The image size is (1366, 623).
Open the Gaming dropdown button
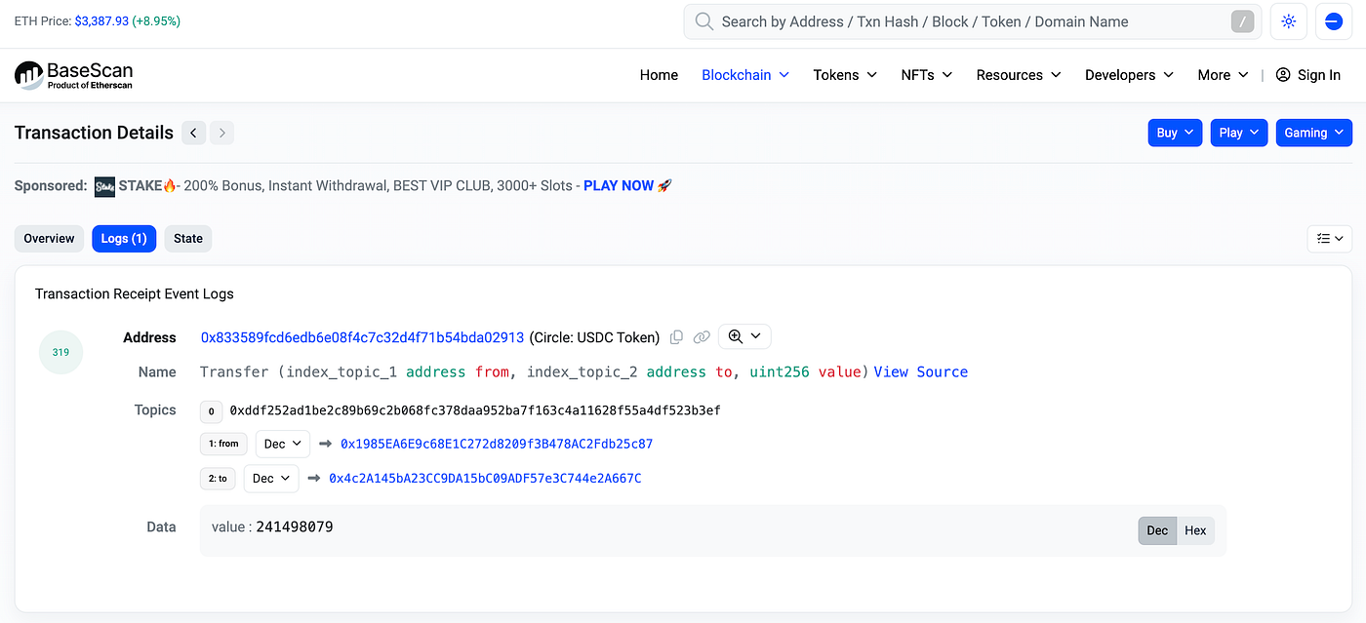pyautogui.click(x=1314, y=133)
